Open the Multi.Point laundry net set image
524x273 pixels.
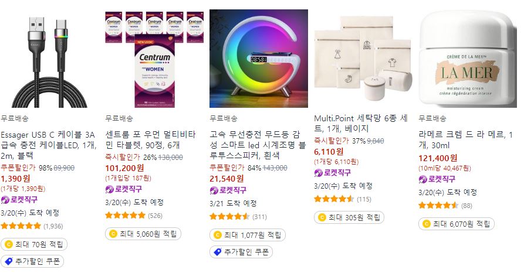(363, 59)
